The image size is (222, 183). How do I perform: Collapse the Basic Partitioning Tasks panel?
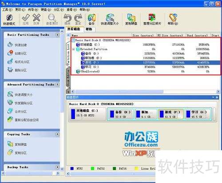click(x=57, y=35)
